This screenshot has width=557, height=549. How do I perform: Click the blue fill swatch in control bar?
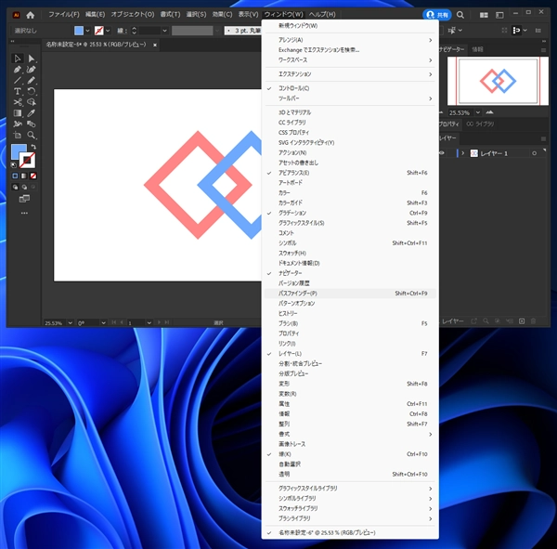coord(79,31)
